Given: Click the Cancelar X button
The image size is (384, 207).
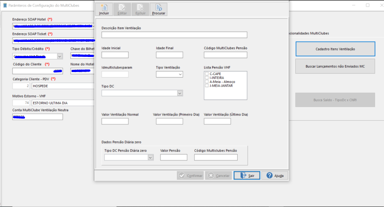Looking at the screenshot, I should (x=218, y=176).
